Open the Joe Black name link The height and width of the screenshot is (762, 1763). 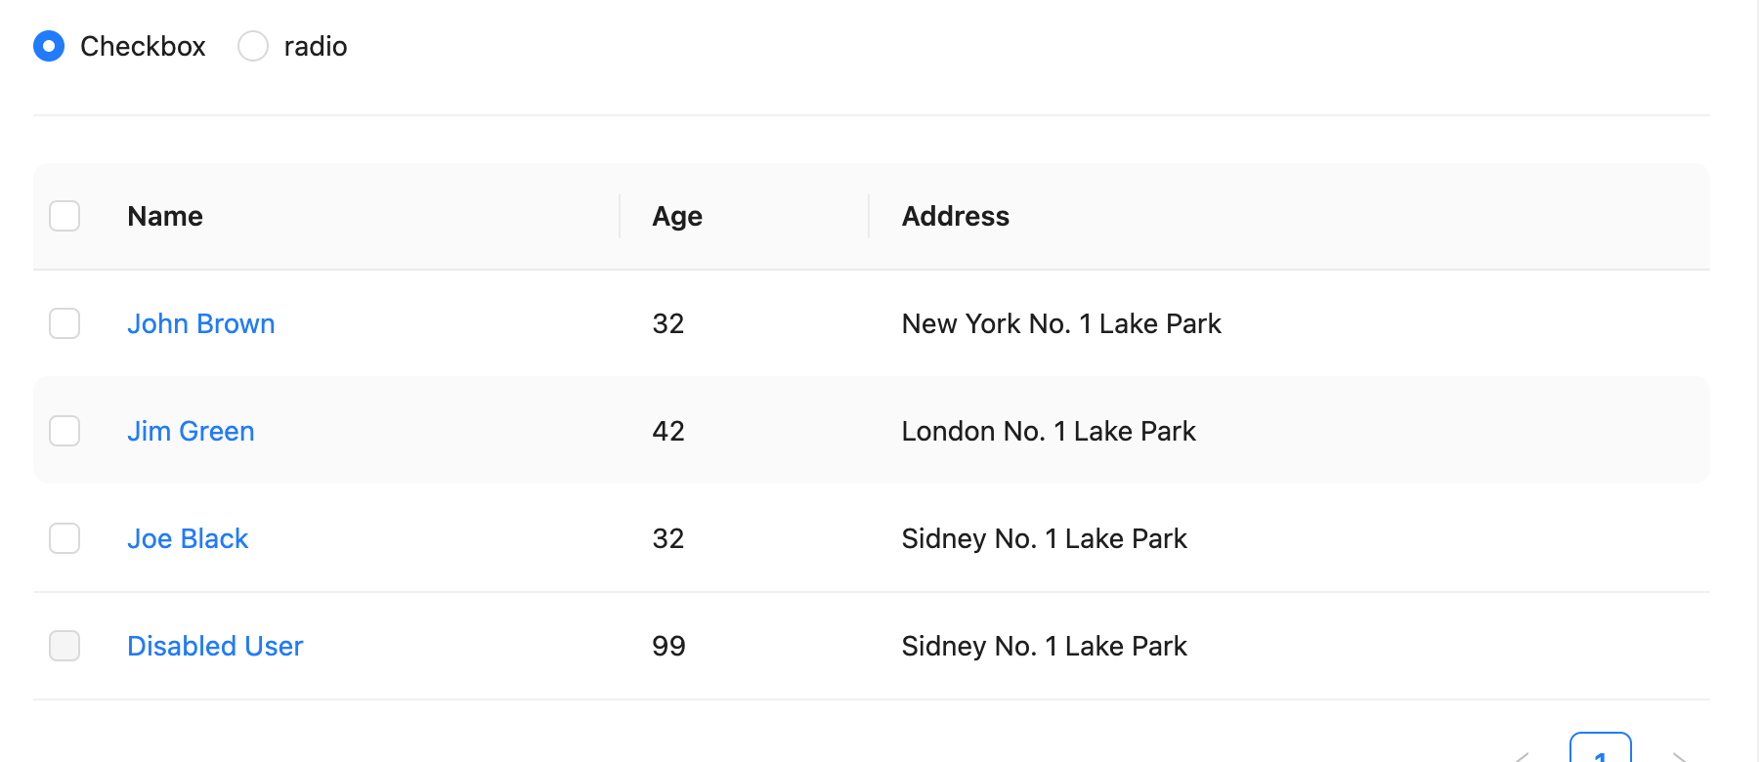pos(188,538)
